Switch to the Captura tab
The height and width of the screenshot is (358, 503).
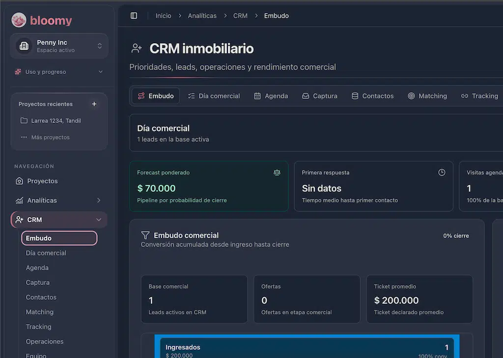coord(320,96)
